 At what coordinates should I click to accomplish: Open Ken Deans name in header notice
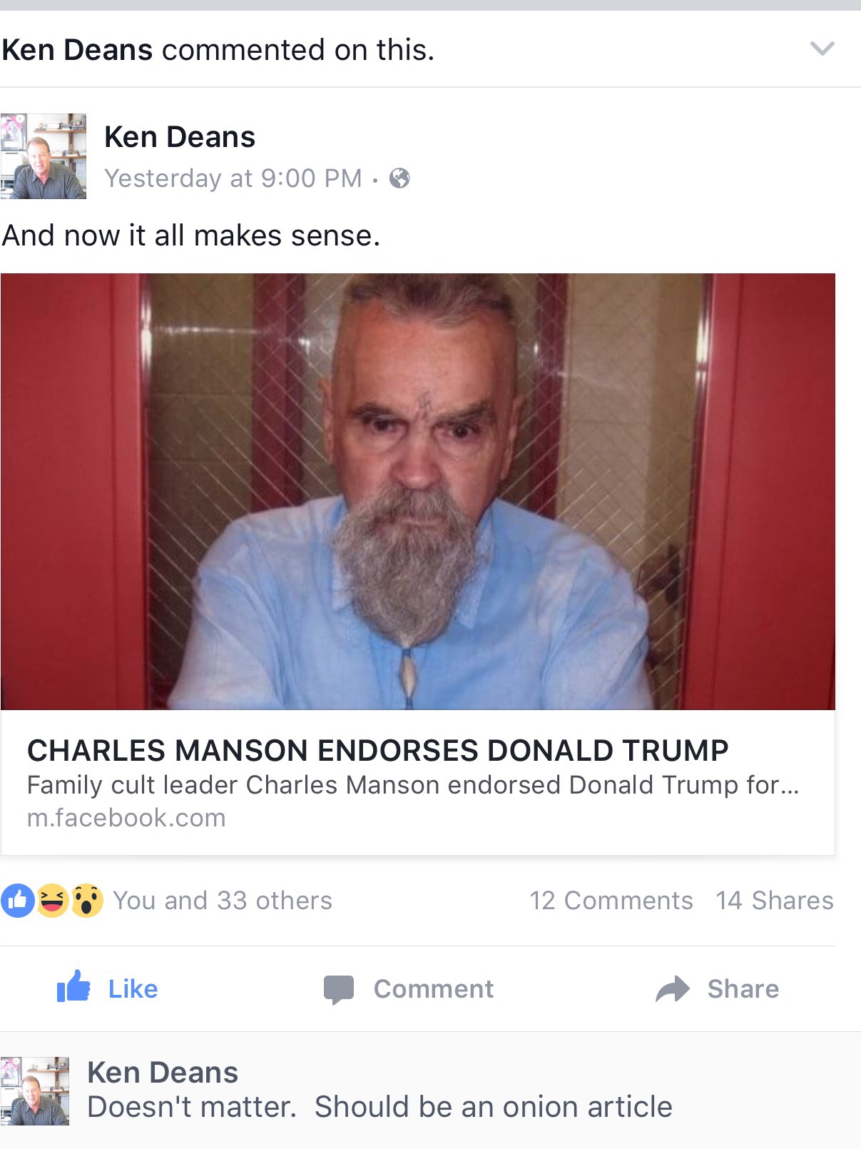pyautogui.click(x=77, y=50)
